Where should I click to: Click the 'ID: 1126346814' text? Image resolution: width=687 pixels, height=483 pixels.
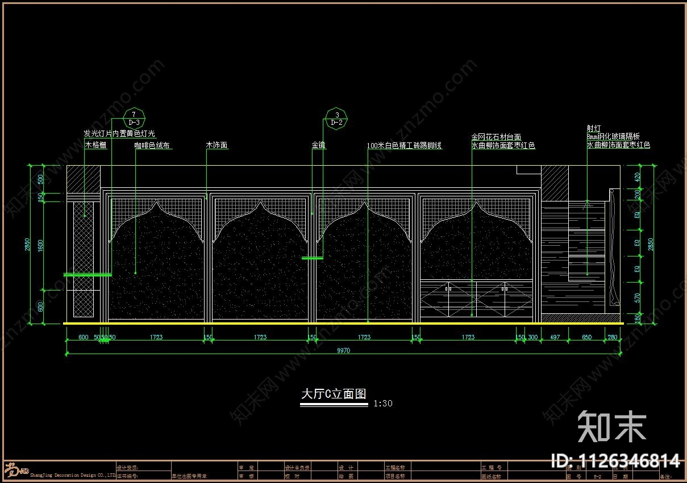coord(616,460)
